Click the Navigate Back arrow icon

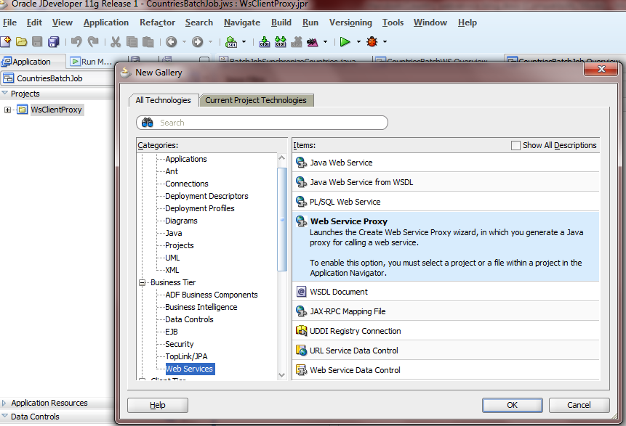(x=171, y=42)
